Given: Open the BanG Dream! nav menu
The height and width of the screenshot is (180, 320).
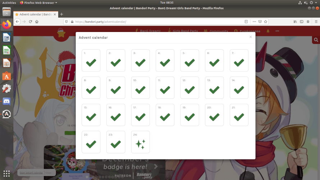Looking at the screenshot, I should tap(148, 31).
